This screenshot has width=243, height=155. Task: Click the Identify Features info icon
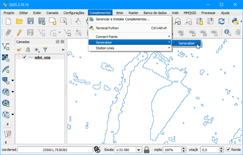(x=227, y=33)
